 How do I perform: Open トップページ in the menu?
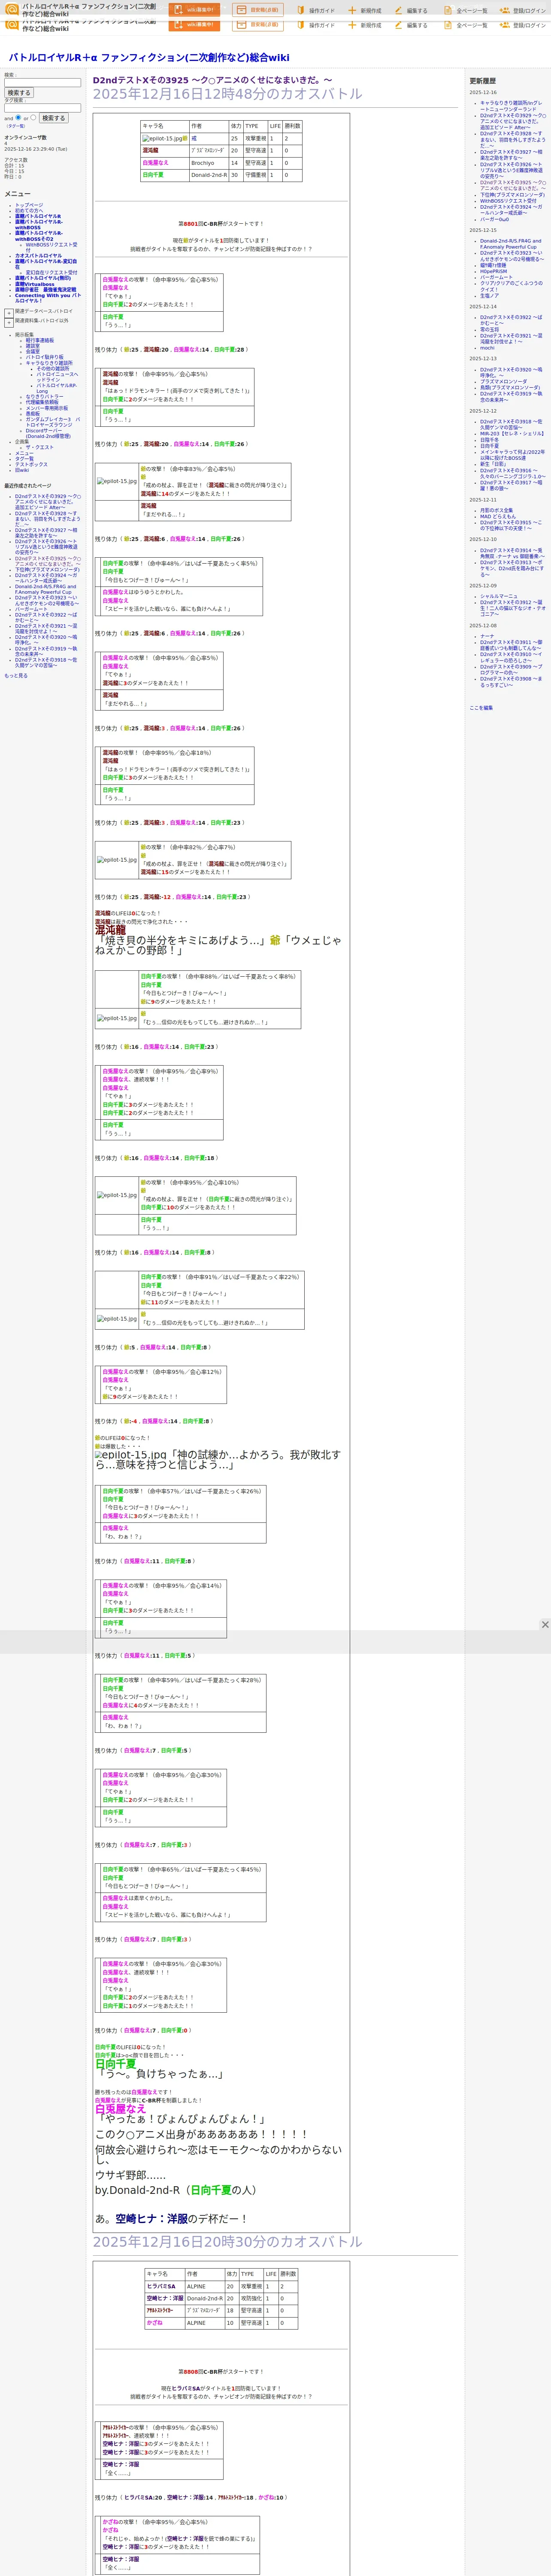[29, 205]
